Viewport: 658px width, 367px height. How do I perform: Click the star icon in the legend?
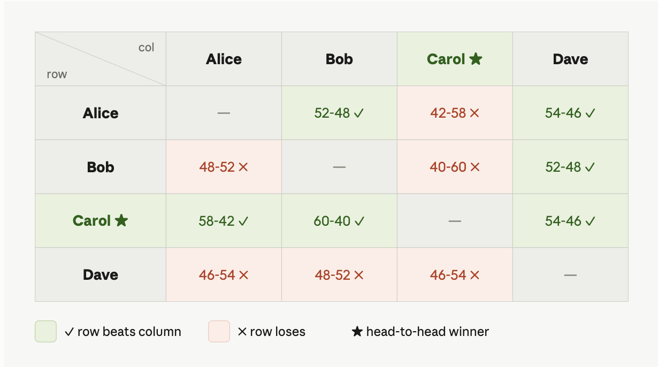coord(357,332)
